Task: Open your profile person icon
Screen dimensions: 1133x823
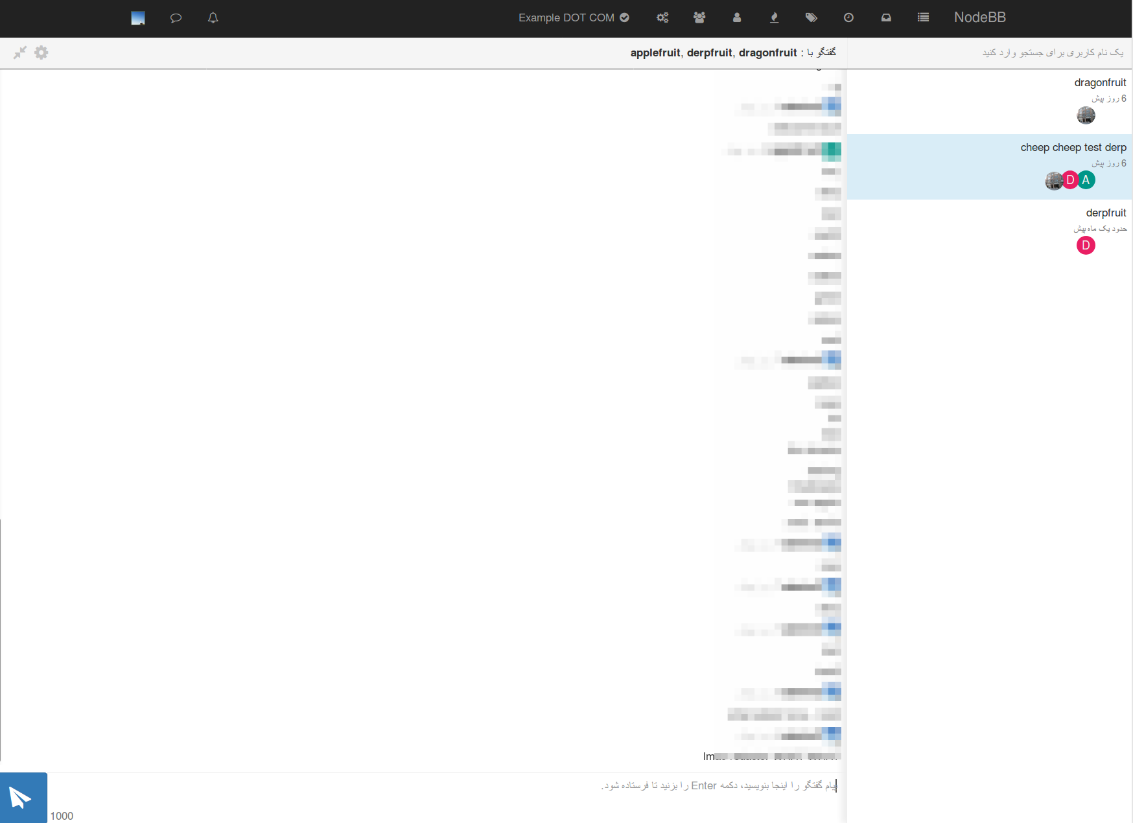Action: tap(737, 18)
